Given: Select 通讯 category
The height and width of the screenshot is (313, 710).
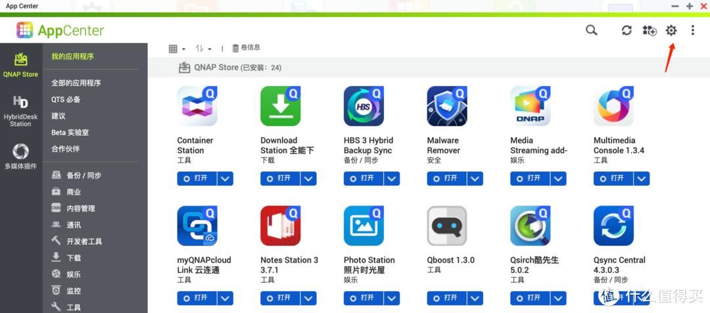Looking at the screenshot, I should (x=66, y=225).
